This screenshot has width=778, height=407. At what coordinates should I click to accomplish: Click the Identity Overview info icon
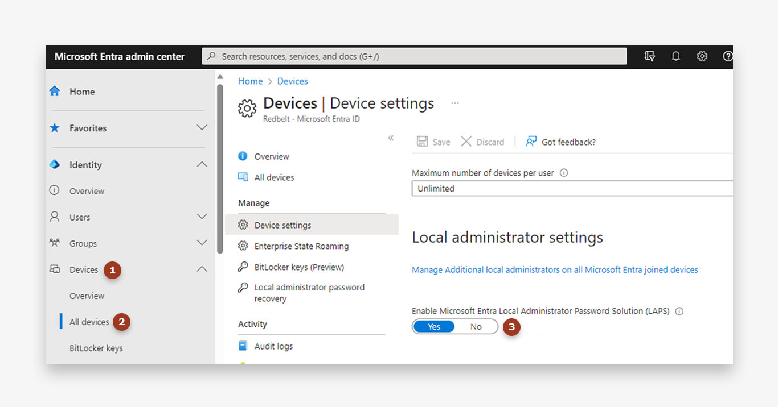coord(55,190)
